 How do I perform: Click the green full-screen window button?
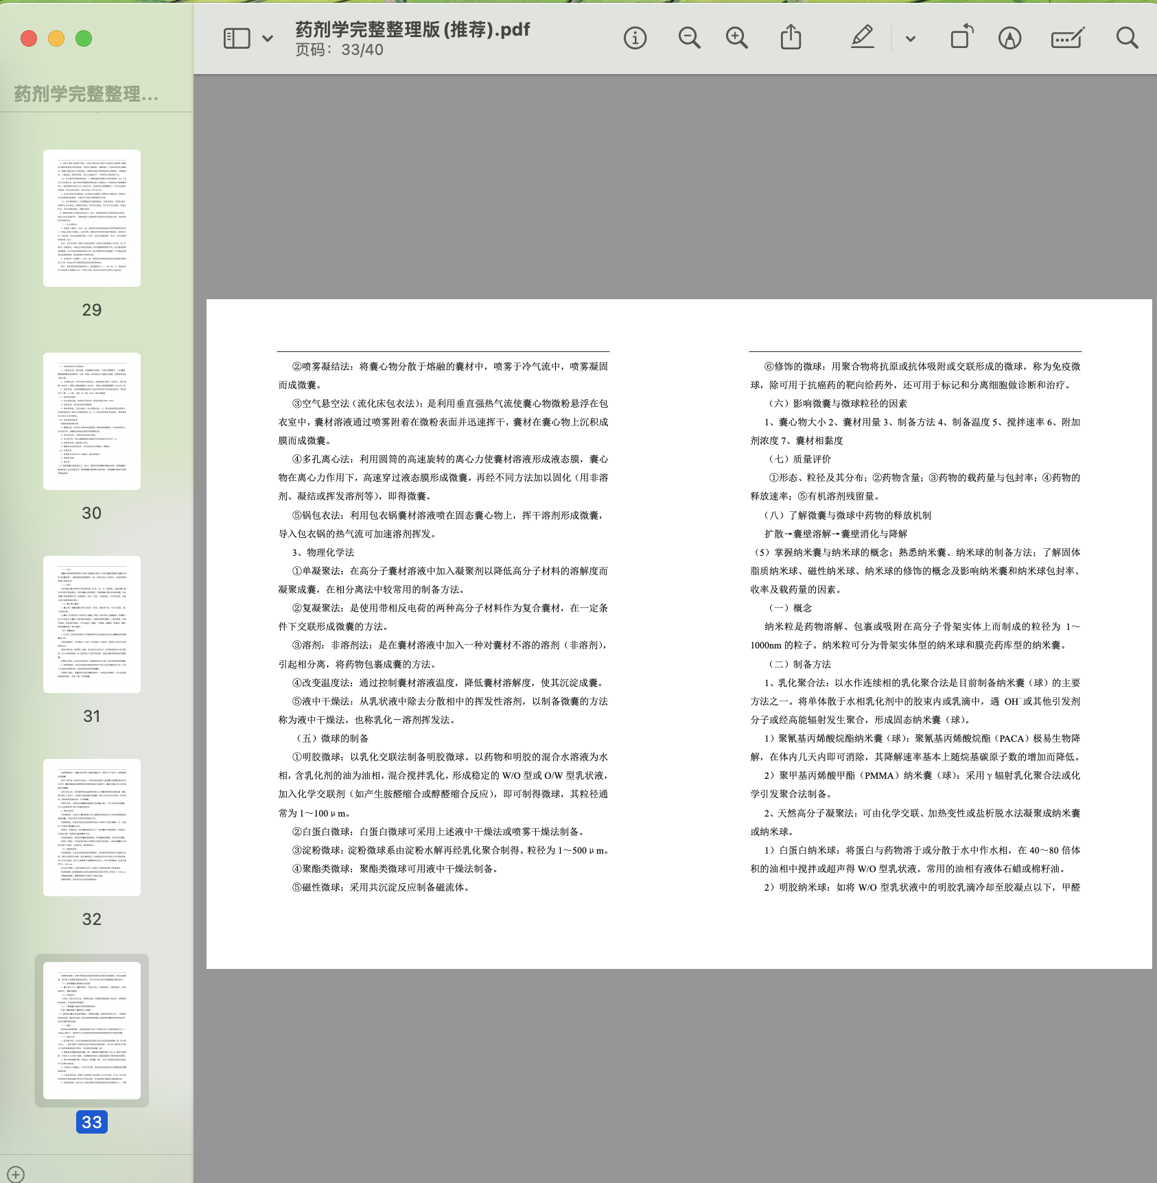point(84,38)
